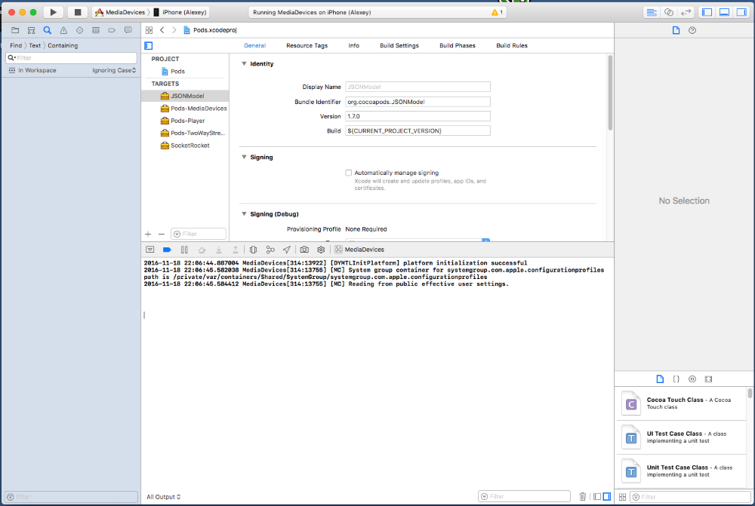Open Debug View Hierarchy tool

253,250
